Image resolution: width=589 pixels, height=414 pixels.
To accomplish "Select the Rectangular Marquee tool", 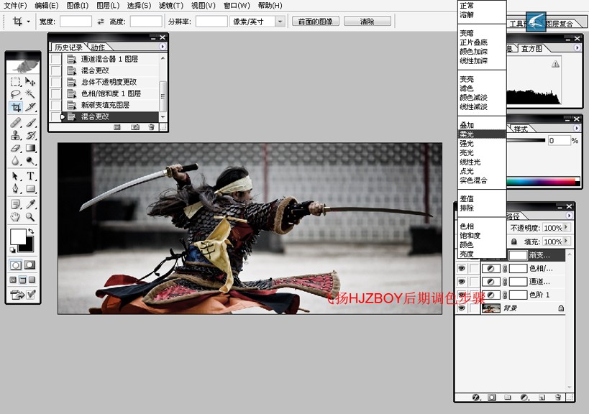I will (x=15, y=82).
